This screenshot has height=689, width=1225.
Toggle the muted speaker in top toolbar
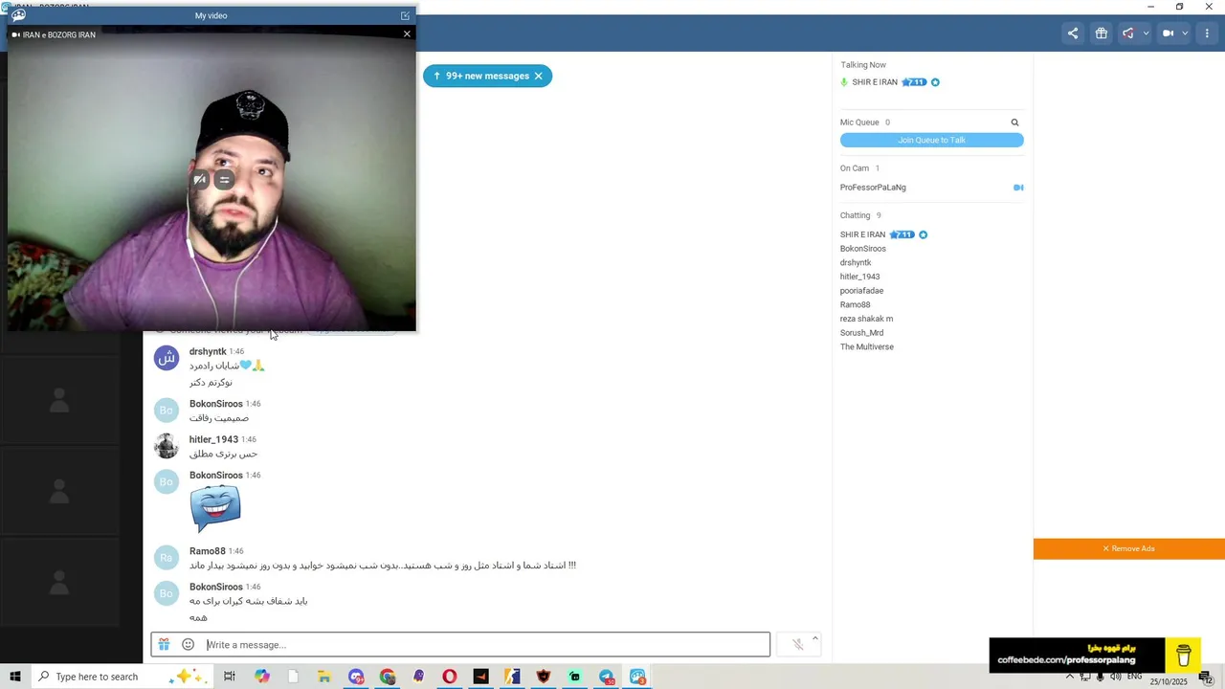[1128, 33]
